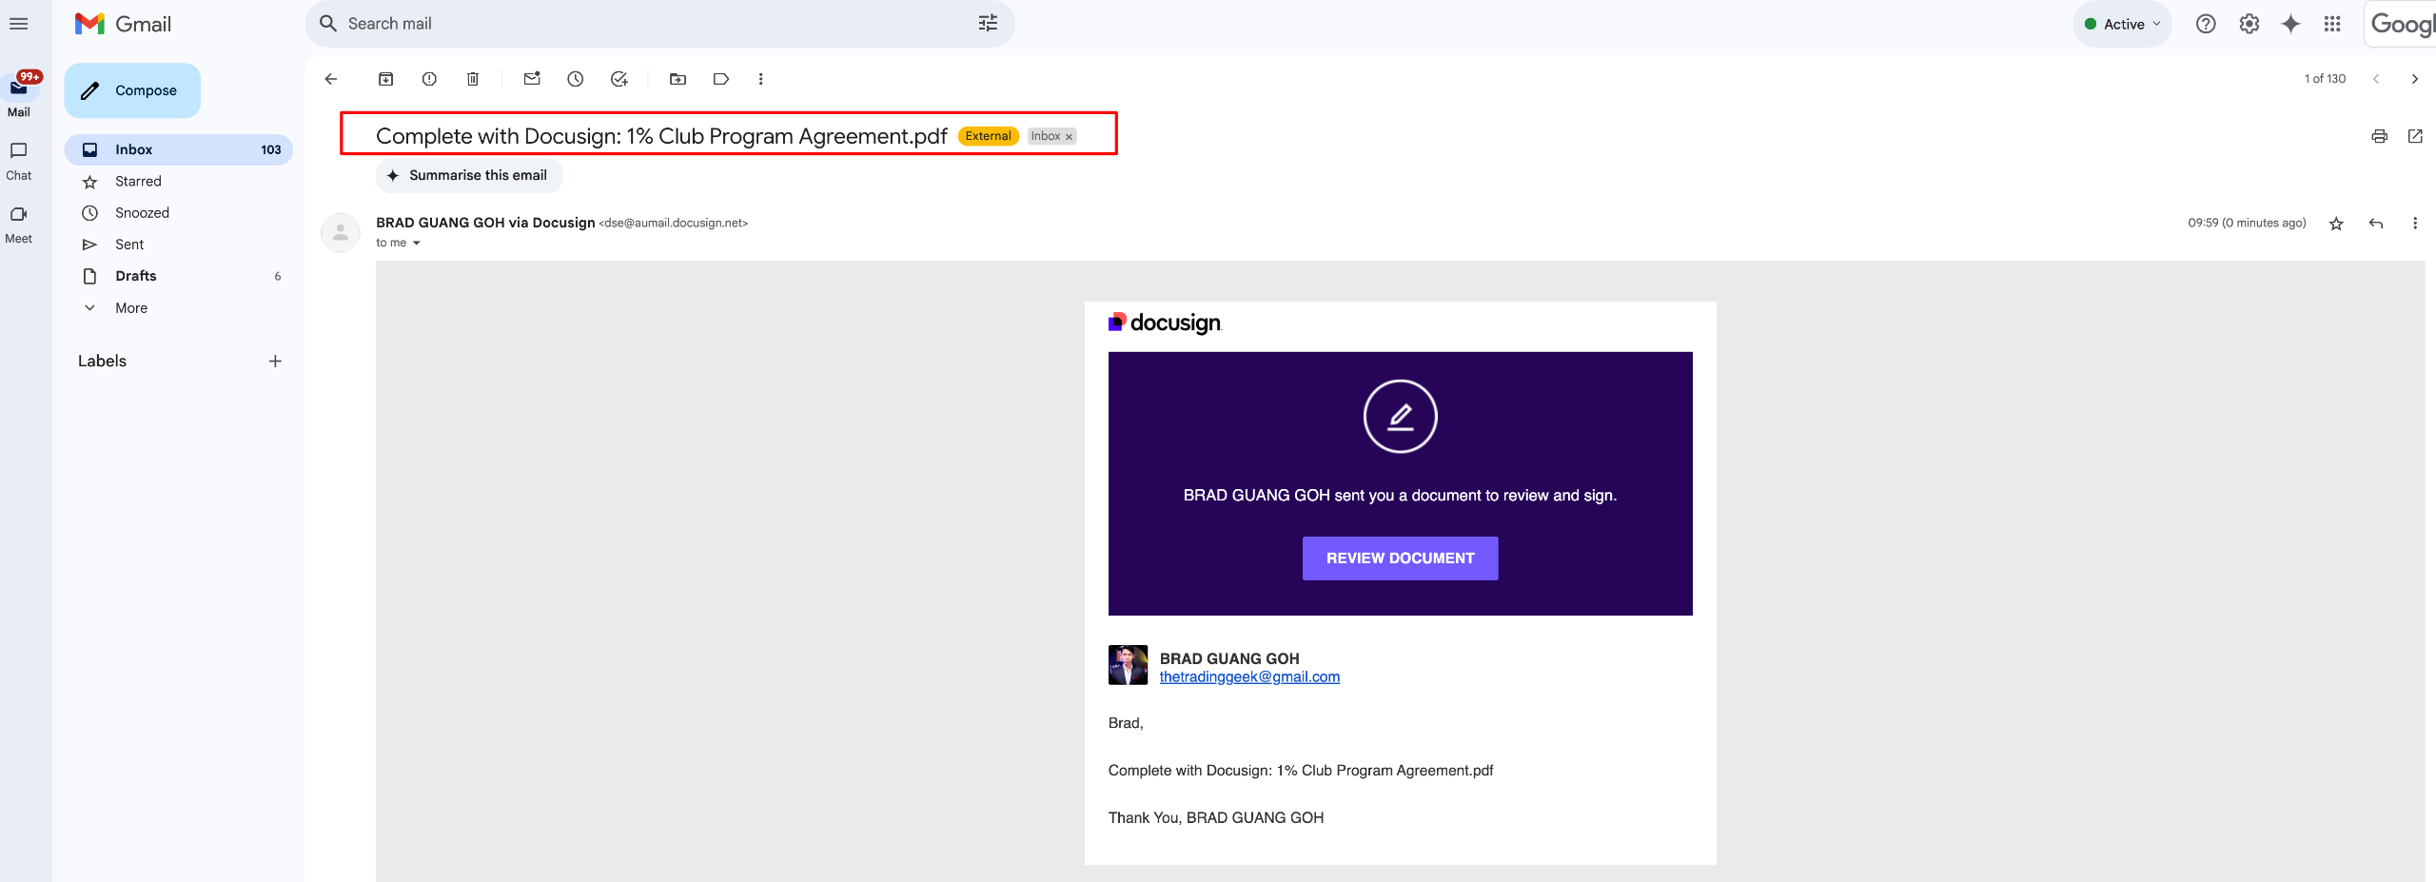Open Gmail settings gear

pos(2249,24)
